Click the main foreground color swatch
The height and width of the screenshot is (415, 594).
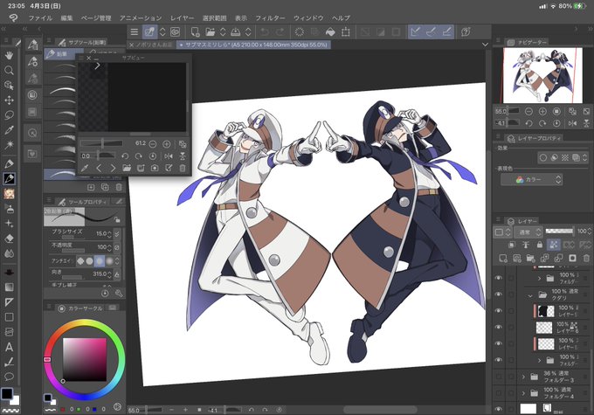7,394
